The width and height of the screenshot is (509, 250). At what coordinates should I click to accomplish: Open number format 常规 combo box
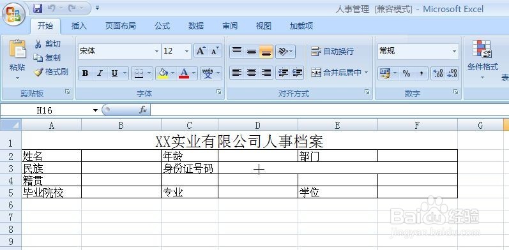(418, 51)
